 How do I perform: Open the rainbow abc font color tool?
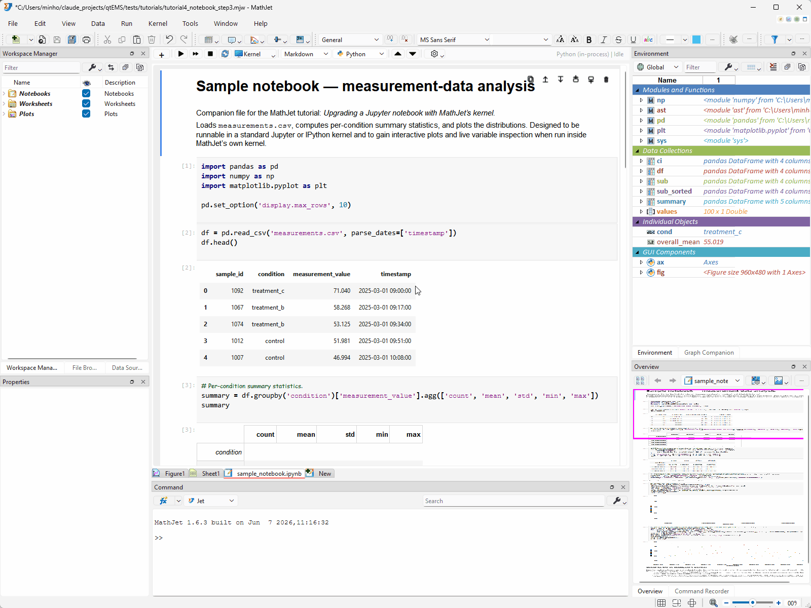pos(648,40)
